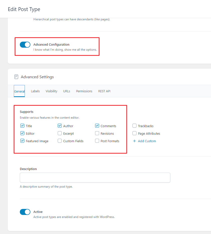Uncheck the Title support checkbox
The width and height of the screenshot is (211, 234).
point(22,126)
